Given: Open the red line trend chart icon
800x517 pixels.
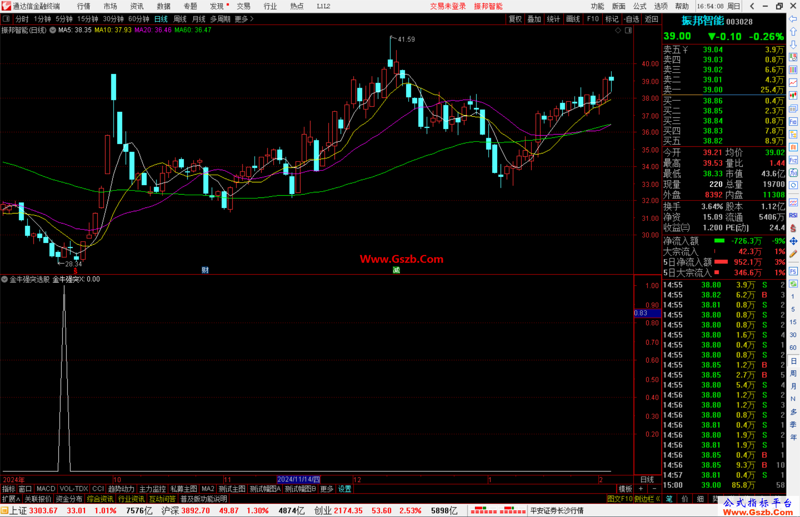Looking at the screenshot, I should [x=793, y=83].
